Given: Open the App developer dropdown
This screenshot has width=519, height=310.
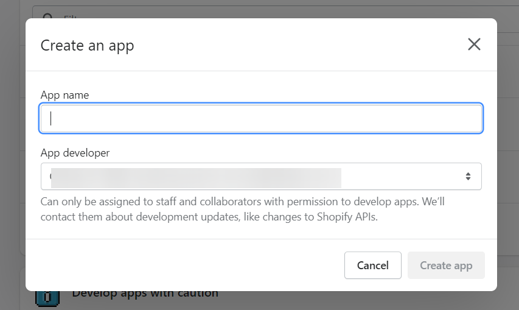Looking at the screenshot, I should pos(261,176).
